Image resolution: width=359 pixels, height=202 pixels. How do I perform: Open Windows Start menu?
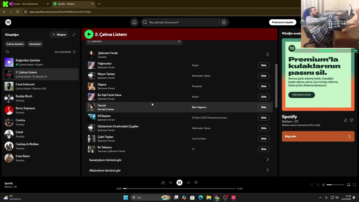126,198
